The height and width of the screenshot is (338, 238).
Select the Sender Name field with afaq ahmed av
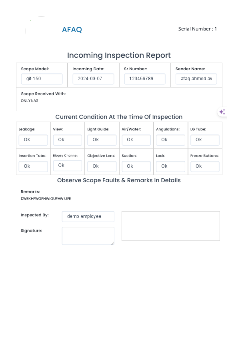(196, 79)
